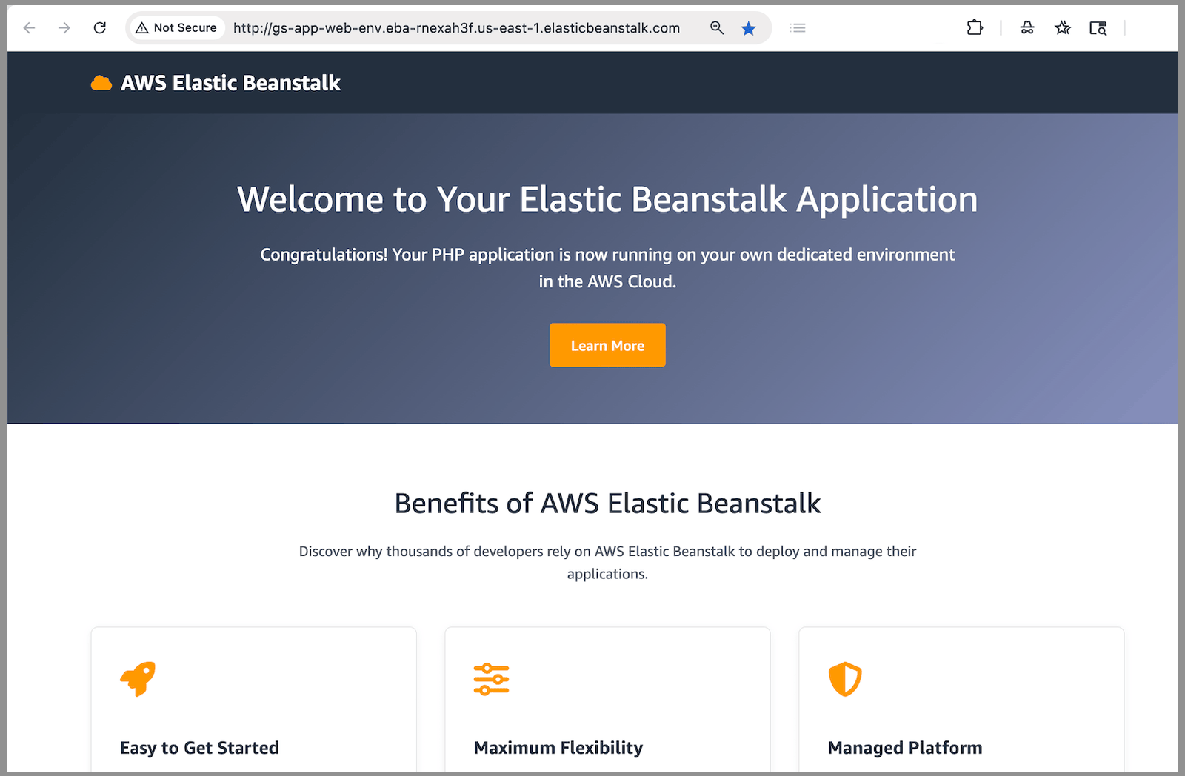Reload the page with the refresh icon

coord(100,27)
